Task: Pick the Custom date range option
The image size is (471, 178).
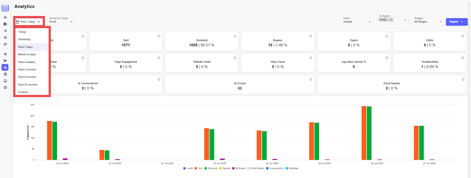Action: pyautogui.click(x=23, y=92)
